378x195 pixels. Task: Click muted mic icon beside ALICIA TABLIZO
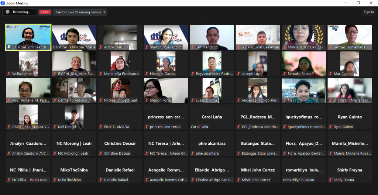101,47
